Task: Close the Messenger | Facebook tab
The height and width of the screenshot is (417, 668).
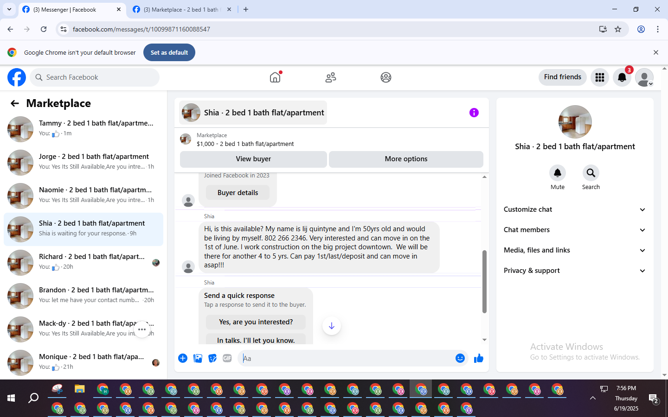Action: [x=119, y=9]
